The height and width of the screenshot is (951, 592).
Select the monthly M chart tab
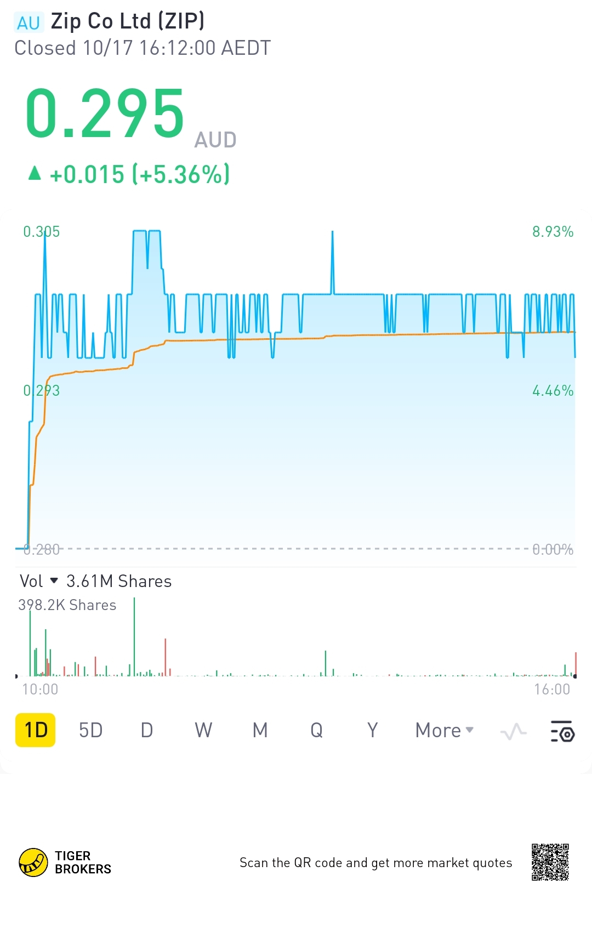[x=260, y=731]
